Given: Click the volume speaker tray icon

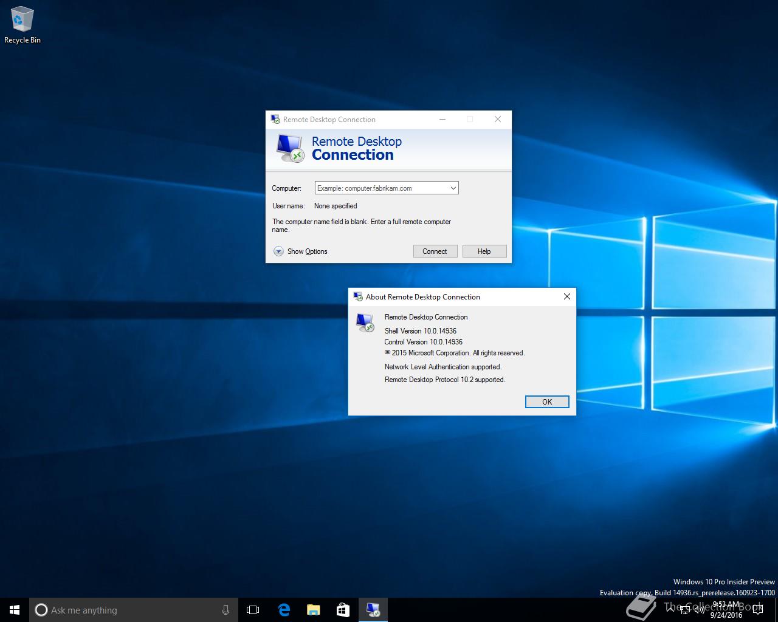Looking at the screenshot, I should click(x=699, y=610).
